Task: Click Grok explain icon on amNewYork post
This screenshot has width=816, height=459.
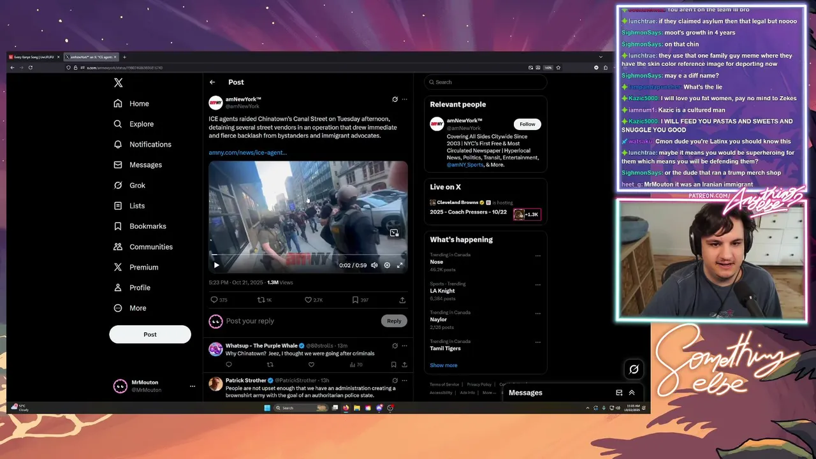Action: [x=395, y=99]
